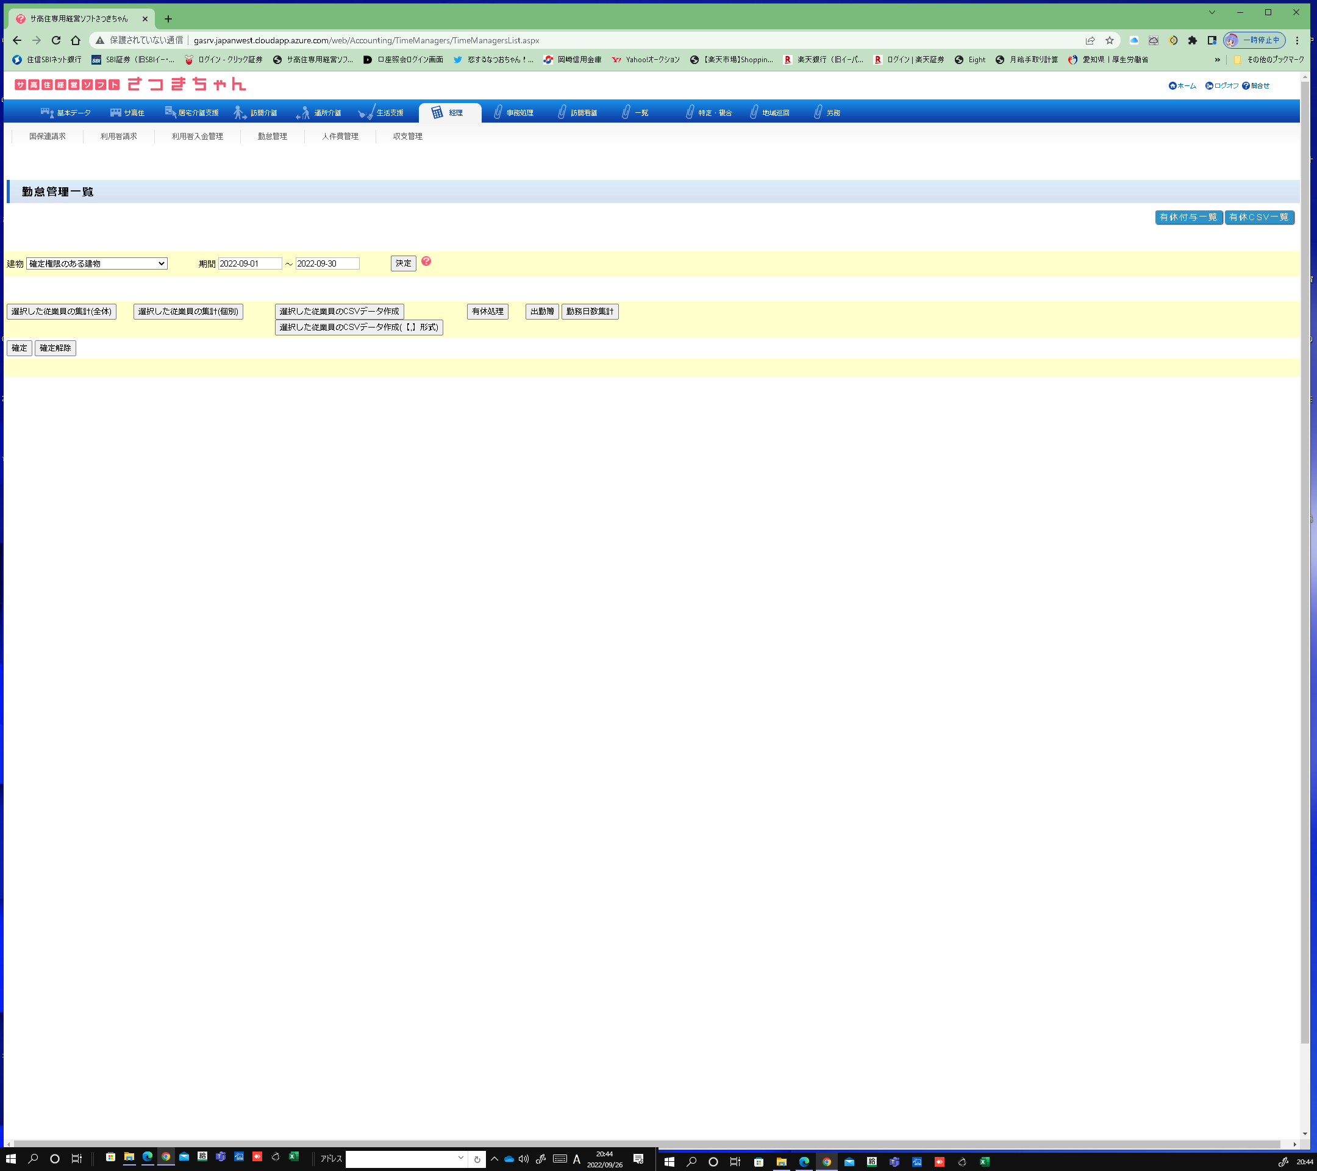This screenshot has width=1317, height=1171.
Task: Bookmark this page with the star icon
Action: (x=1110, y=40)
